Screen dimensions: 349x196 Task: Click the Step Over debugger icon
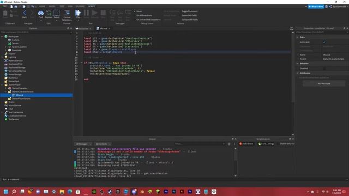pos(120,15)
